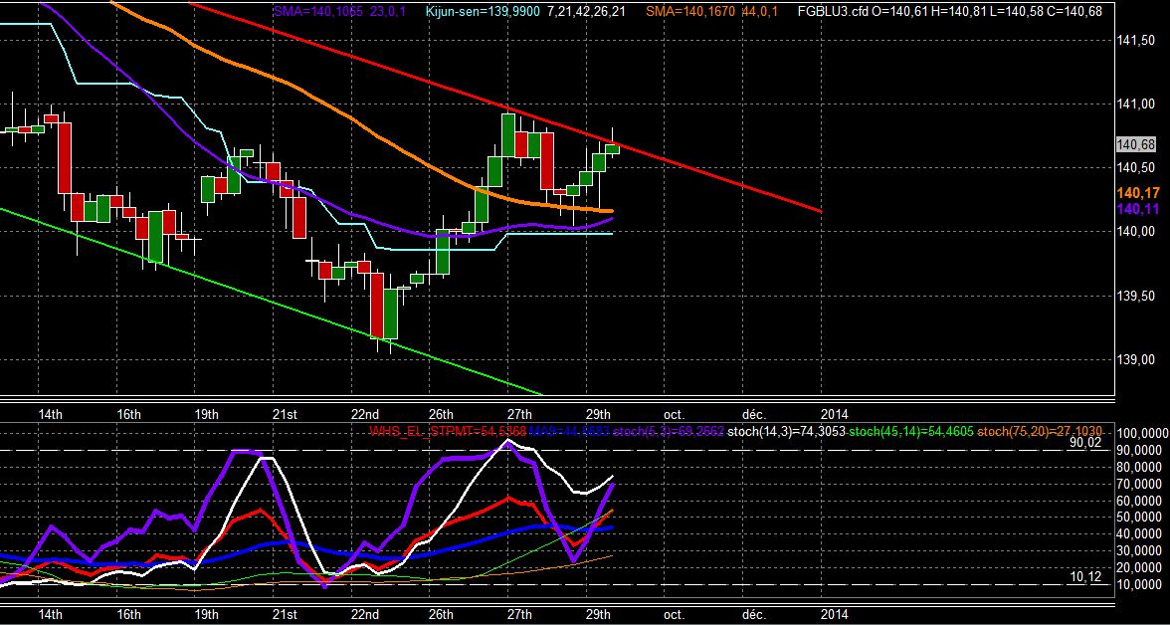
Task: Click the 139,00 price axis label
Action: click(x=1134, y=360)
